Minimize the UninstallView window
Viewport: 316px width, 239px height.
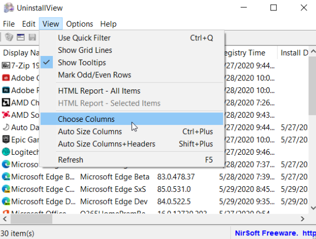pyautogui.click(x=244, y=8)
